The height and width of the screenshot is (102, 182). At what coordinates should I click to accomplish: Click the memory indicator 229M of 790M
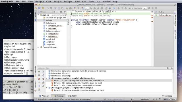point(169,99)
